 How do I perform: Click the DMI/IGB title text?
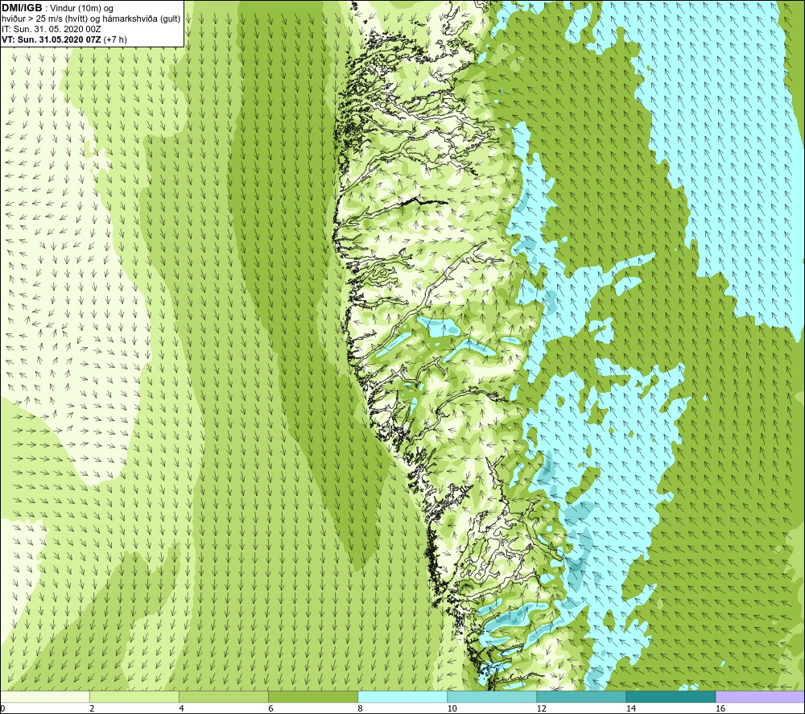pos(22,8)
